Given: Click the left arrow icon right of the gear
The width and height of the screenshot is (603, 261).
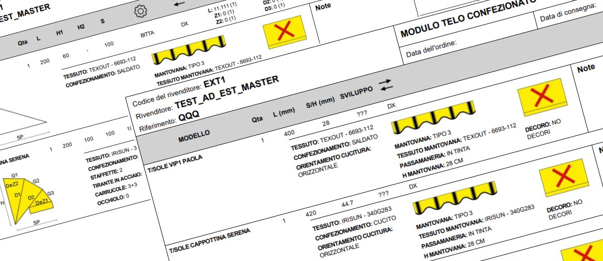Looking at the screenshot, I should point(179,3).
